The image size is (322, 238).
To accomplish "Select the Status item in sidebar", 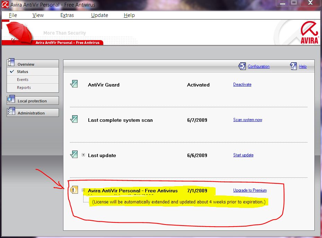I will 33,72.
